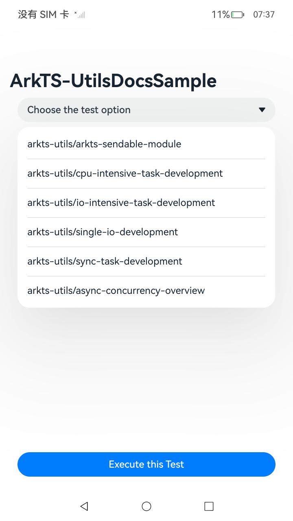This screenshot has height=521, width=293.
Task: Open recent apps via square icon
Action: click(209, 506)
